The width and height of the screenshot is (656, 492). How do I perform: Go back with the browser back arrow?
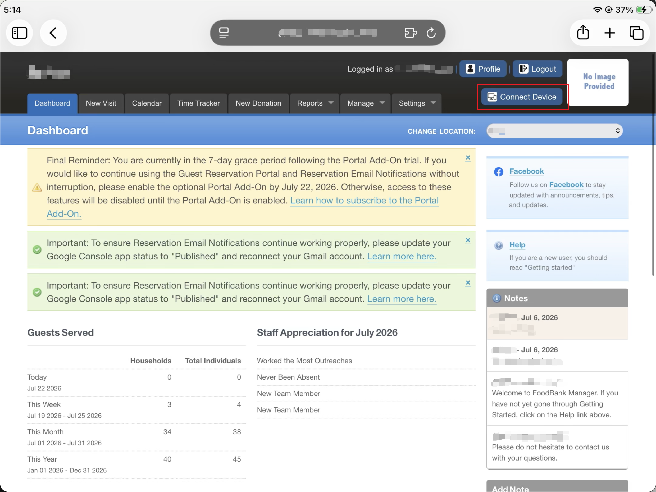53,33
